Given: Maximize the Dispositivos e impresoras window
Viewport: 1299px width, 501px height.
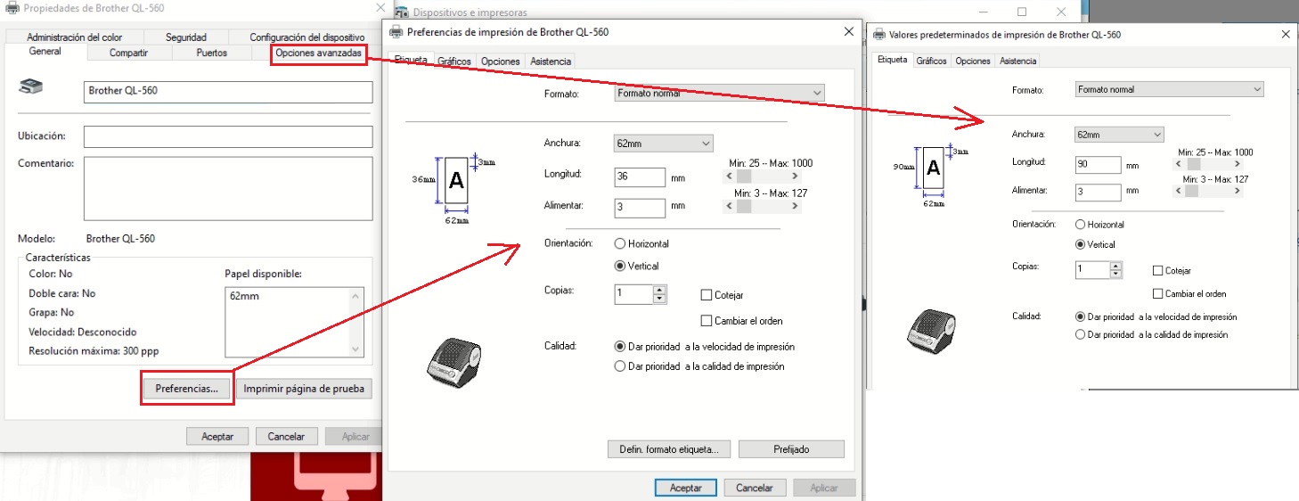Looking at the screenshot, I should (x=1021, y=12).
